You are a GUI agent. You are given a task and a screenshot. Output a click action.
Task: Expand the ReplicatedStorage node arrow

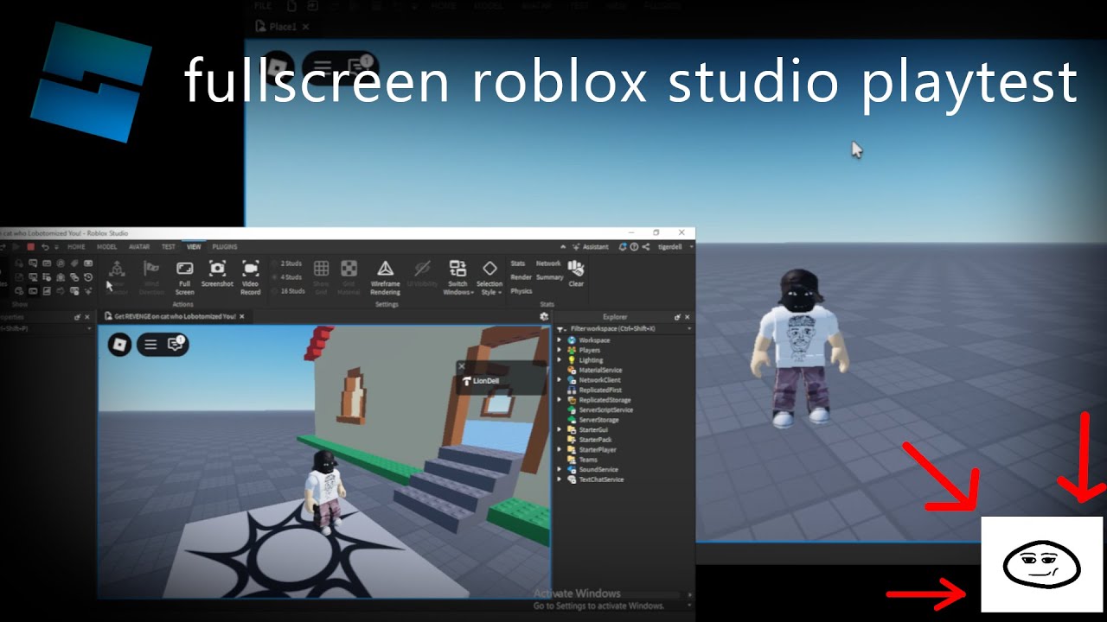(560, 400)
